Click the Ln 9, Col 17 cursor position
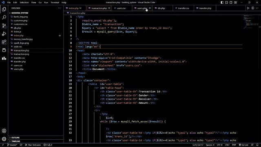 point(198,145)
